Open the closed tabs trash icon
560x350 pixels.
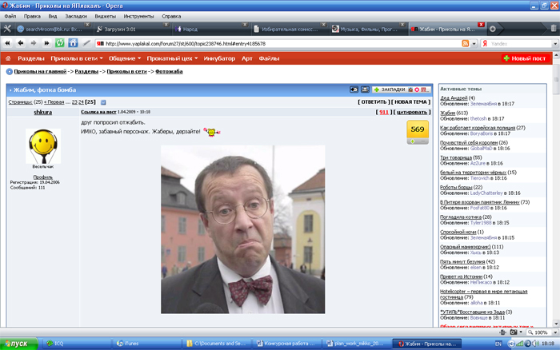tap(554, 29)
